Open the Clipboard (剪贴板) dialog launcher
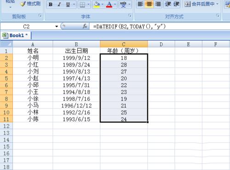230x170 pixels. point(40,16)
